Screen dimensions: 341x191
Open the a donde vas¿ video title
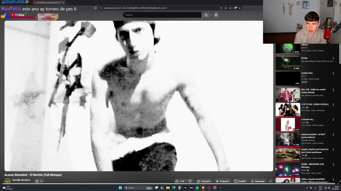coord(307,119)
